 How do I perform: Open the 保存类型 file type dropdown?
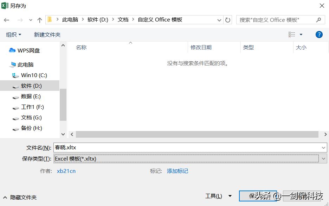point(323,158)
